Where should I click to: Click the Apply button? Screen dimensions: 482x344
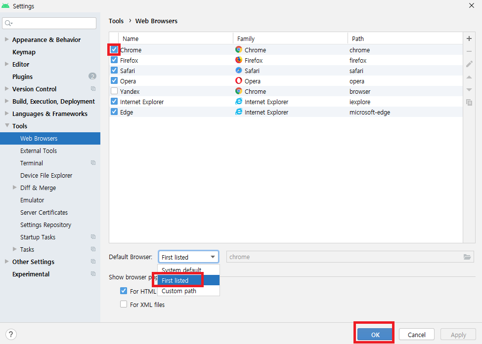458,335
